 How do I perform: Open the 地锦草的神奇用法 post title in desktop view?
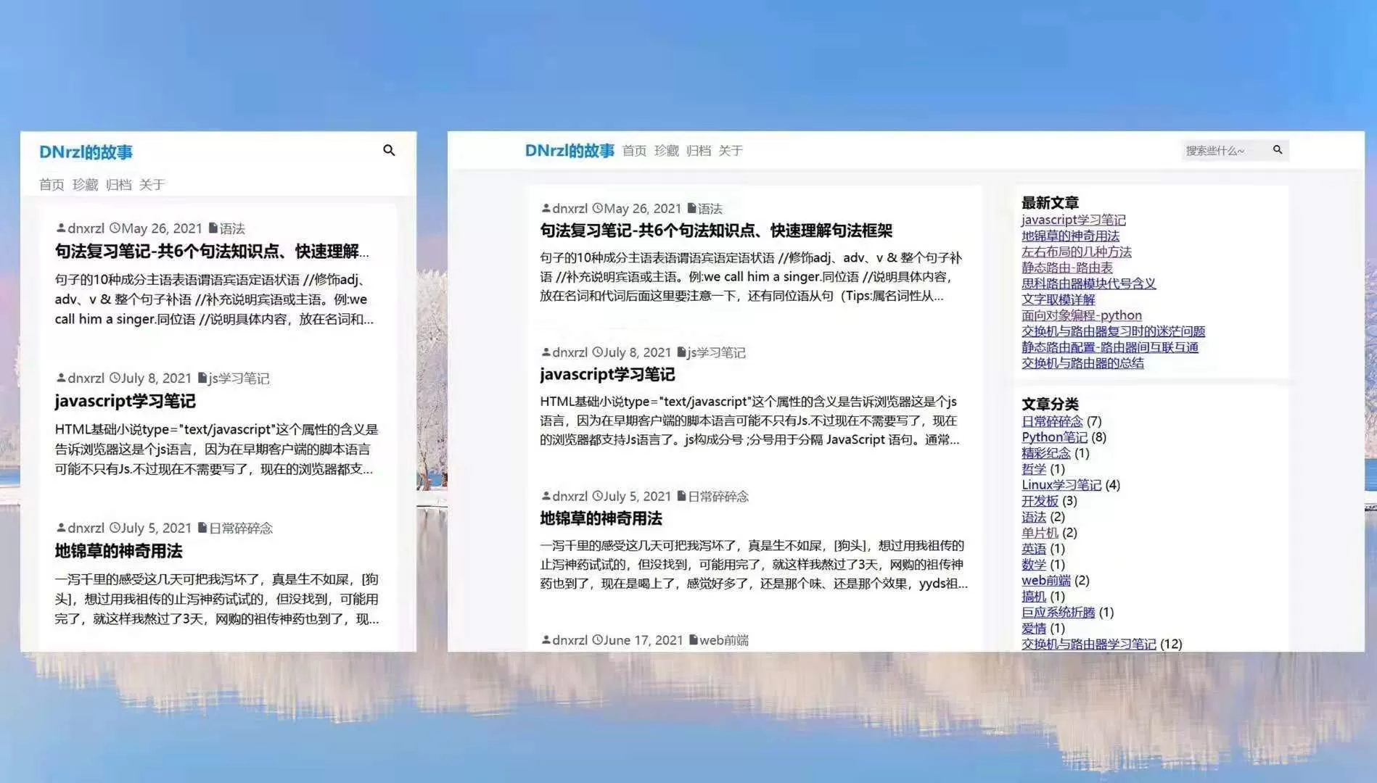coord(601,518)
